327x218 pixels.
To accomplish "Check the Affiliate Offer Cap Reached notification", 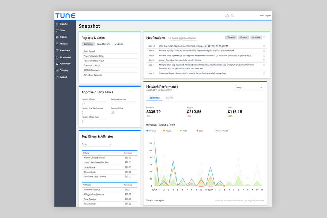I will [x=264, y=65].
